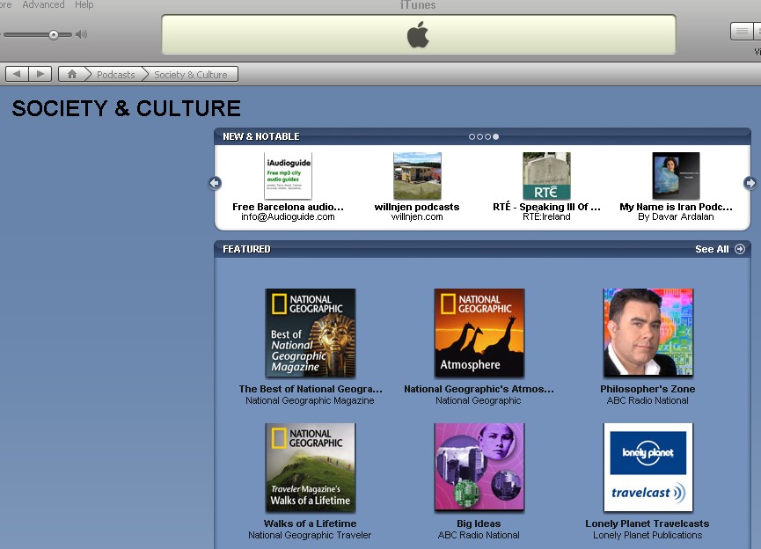Click National Geographic author under Atmosphere

click(478, 400)
